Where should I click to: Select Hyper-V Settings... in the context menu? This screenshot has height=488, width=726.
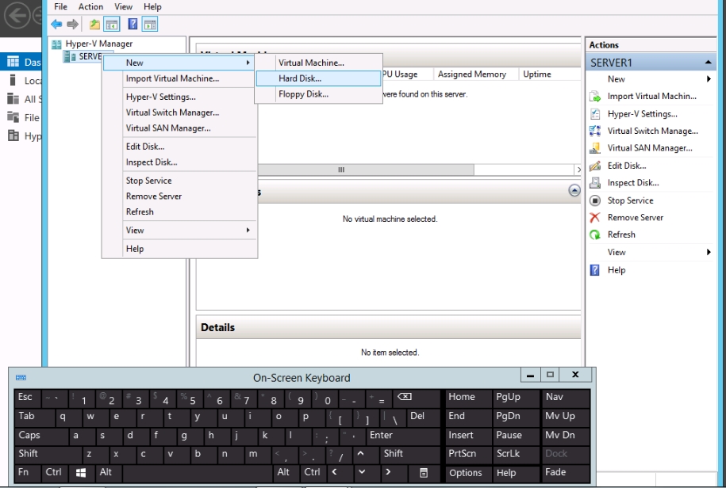179,97
